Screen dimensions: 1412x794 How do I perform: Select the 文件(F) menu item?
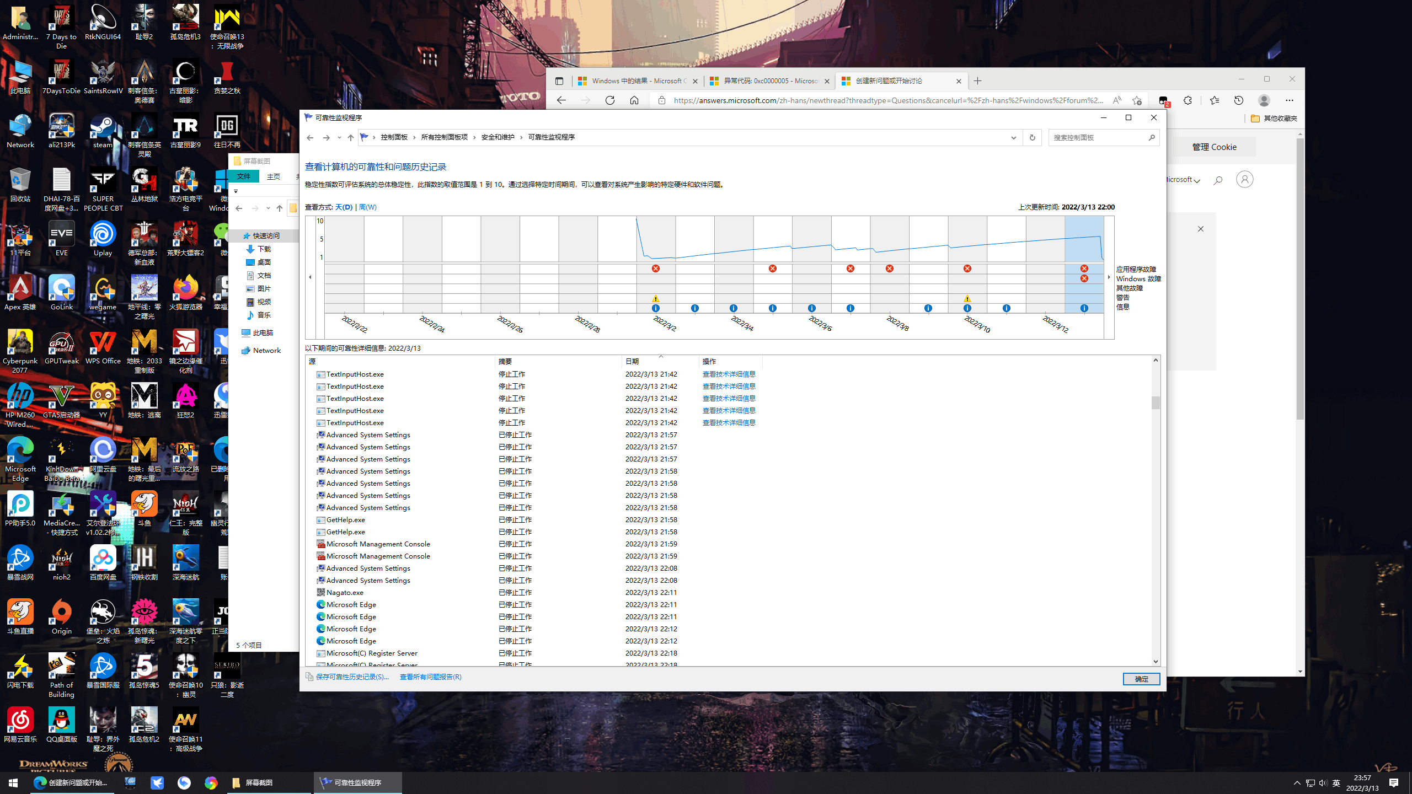point(244,175)
